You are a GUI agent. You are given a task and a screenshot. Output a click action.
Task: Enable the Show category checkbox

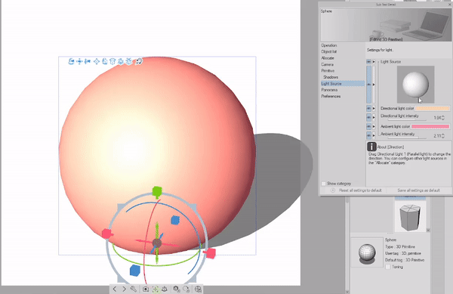click(x=324, y=184)
